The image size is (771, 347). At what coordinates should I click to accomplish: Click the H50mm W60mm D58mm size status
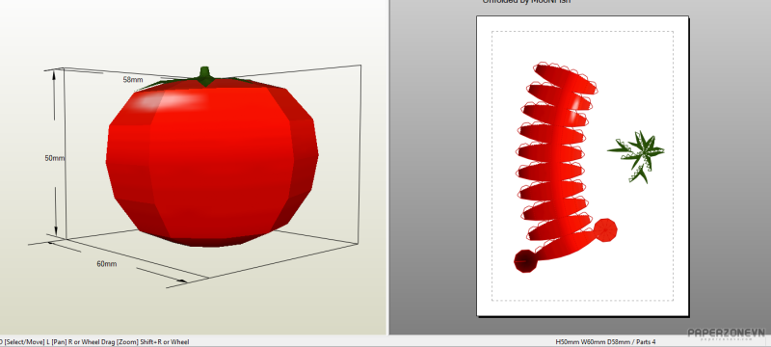pos(592,341)
